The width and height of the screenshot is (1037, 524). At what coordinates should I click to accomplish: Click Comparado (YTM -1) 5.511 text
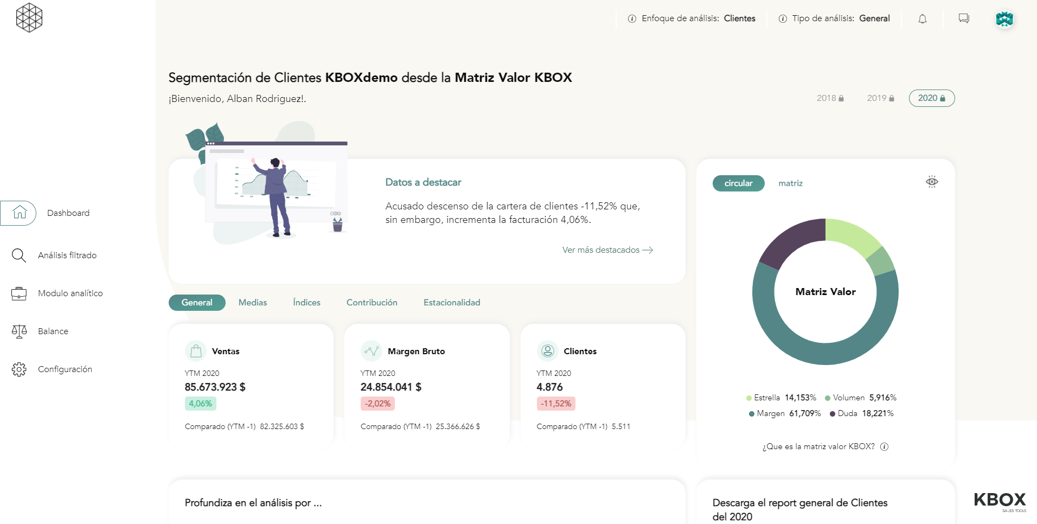coord(584,427)
